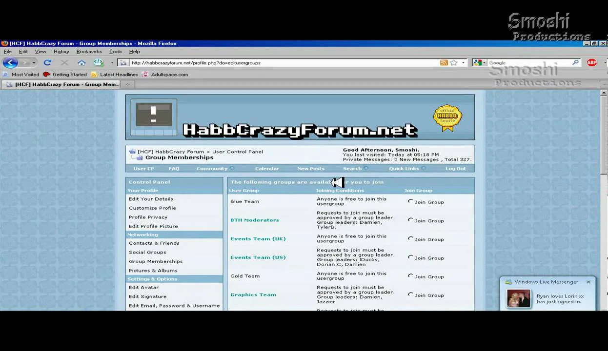Select Join Group radio for Blue Team

coord(410,201)
